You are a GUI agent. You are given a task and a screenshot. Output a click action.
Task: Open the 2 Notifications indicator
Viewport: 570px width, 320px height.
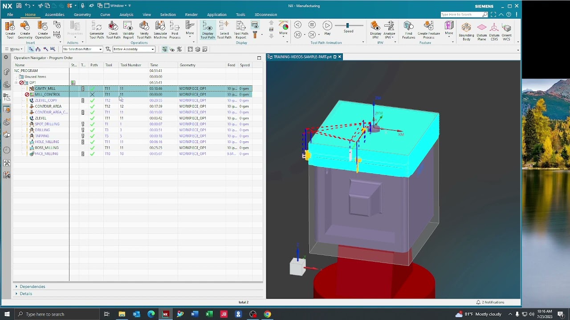pyautogui.click(x=490, y=302)
